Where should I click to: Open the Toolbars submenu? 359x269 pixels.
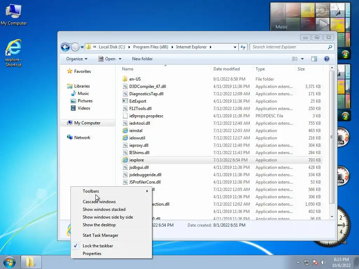111,191
